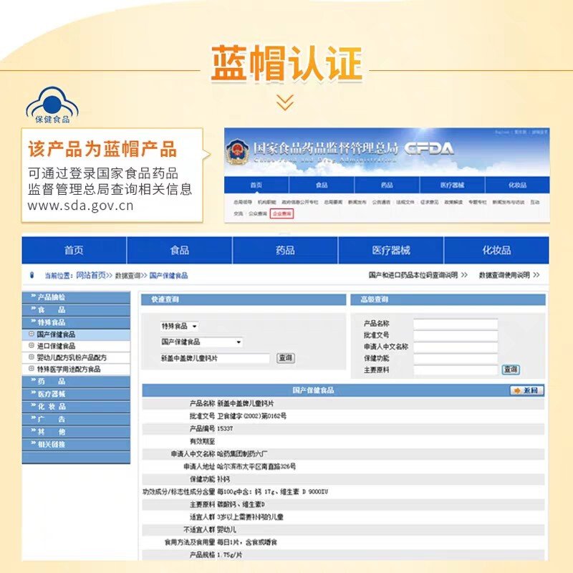Open the 化妆品 section in the sidebar
This screenshot has width=573, height=573.
point(76,407)
